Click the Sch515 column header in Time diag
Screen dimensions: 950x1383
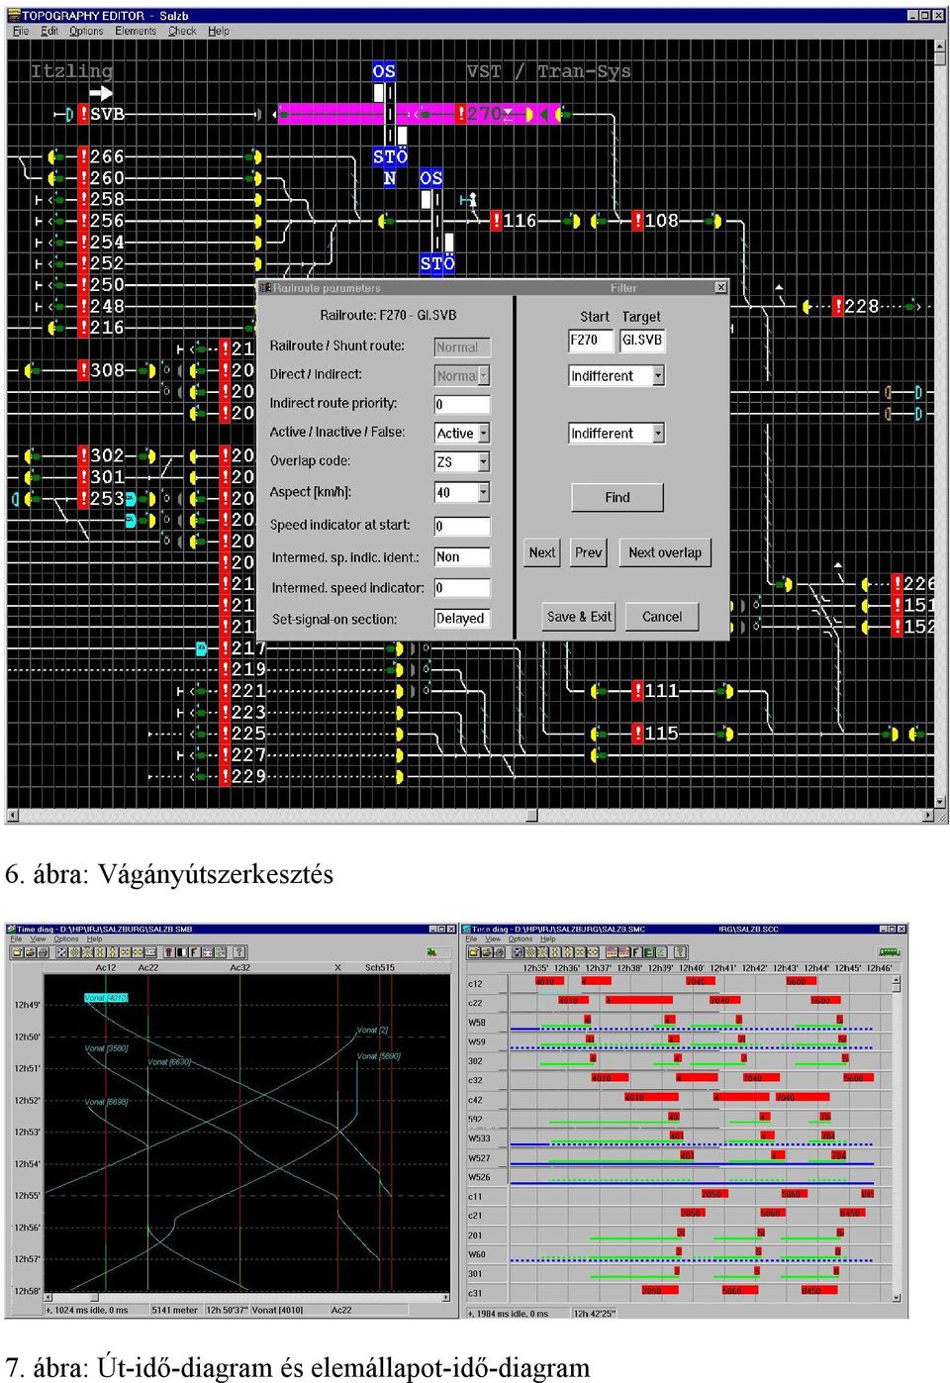pos(380,967)
